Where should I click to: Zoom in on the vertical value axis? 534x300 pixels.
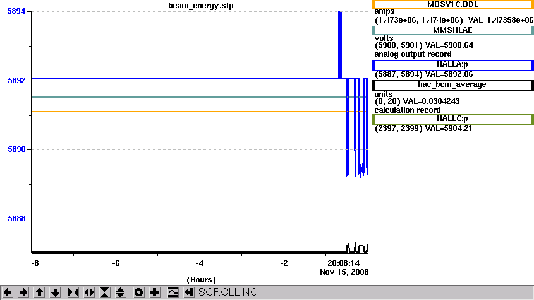tap(105, 292)
